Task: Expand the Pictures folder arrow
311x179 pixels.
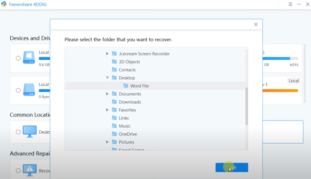Action: pos(107,142)
